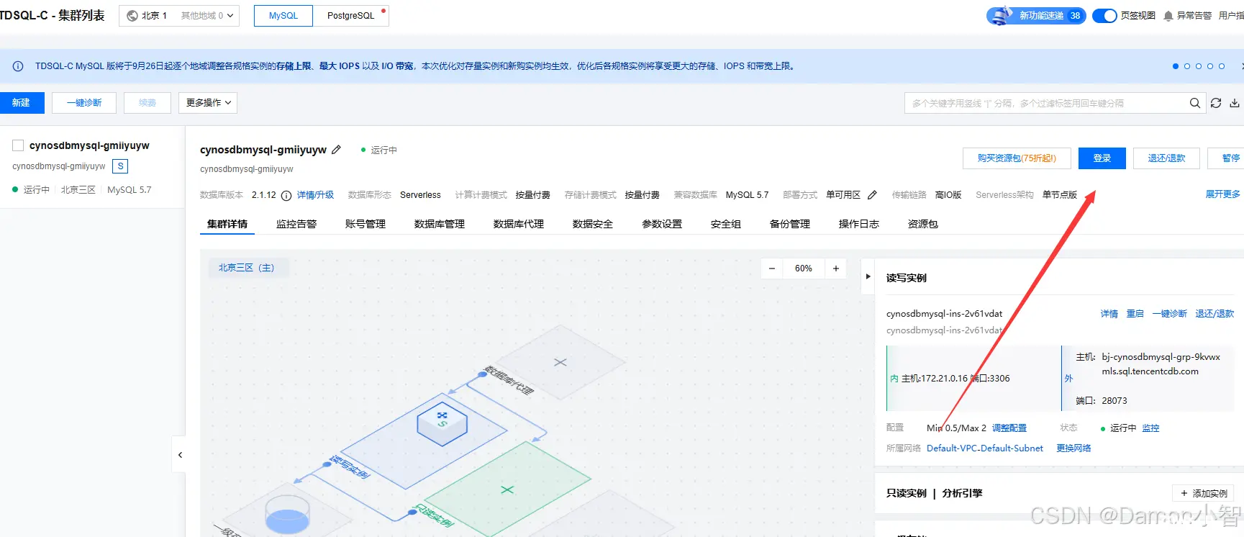Viewport: 1244px width, 537px height.
Task: Open the 监控告警 tab
Action: [x=296, y=224]
